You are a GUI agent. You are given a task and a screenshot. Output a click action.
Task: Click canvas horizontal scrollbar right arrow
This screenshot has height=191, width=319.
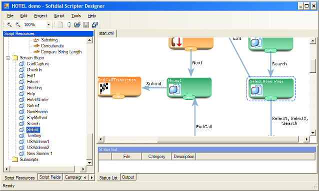coord(306,139)
